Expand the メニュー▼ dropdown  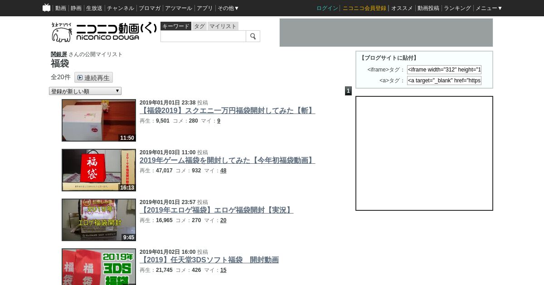489,8
